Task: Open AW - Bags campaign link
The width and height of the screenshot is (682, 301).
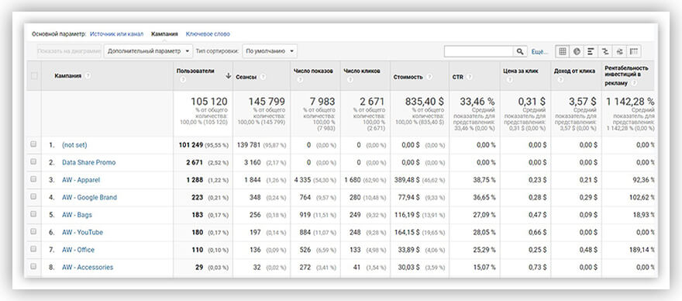Action: click(77, 215)
